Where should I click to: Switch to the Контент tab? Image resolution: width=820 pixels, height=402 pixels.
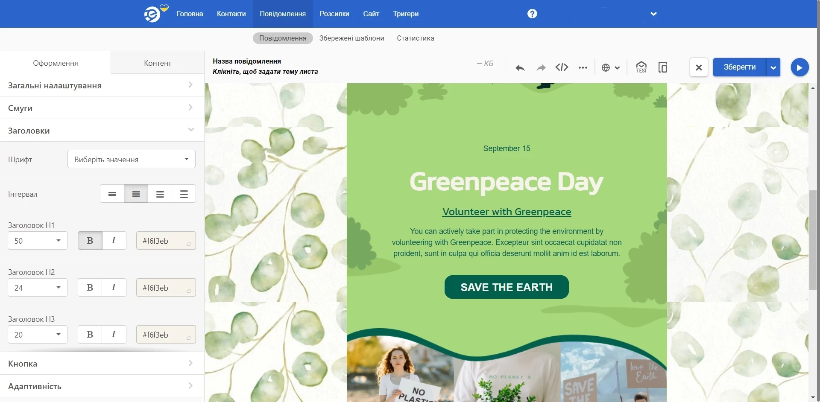tap(158, 63)
